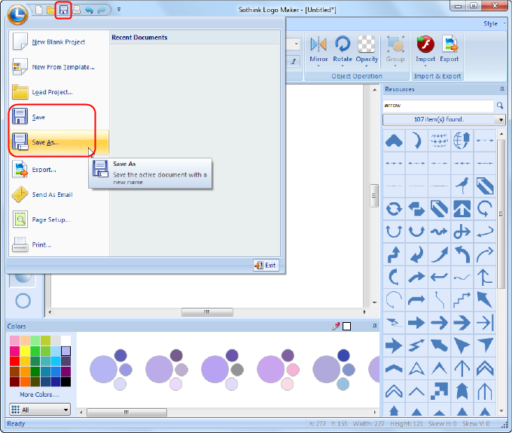The width and height of the screenshot is (512, 433).
Task: Click the italic formatting button
Action: [294, 62]
